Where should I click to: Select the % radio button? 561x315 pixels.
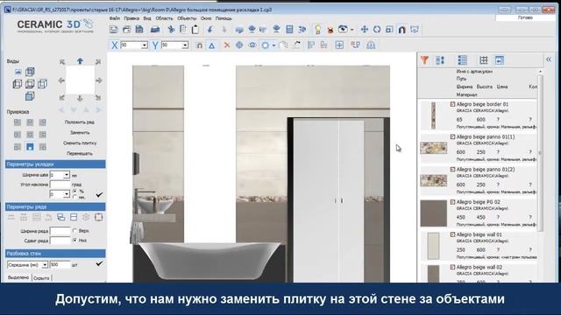point(75,192)
